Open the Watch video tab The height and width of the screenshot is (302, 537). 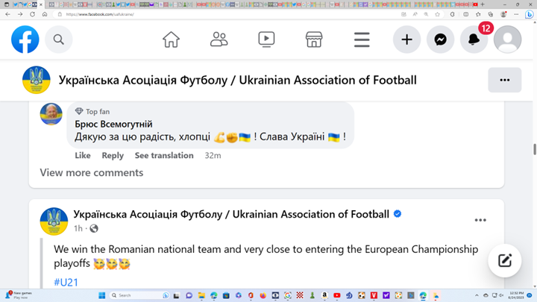(x=266, y=40)
